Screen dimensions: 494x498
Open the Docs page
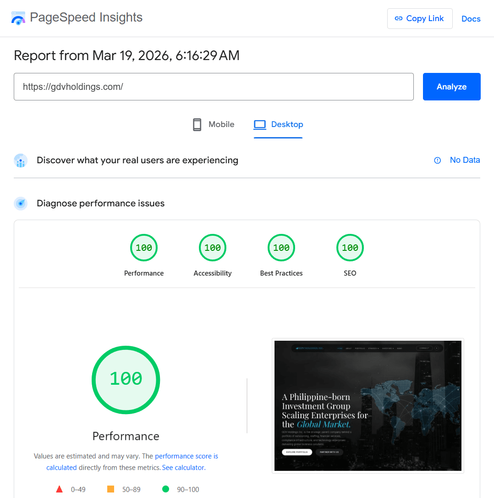point(471,18)
